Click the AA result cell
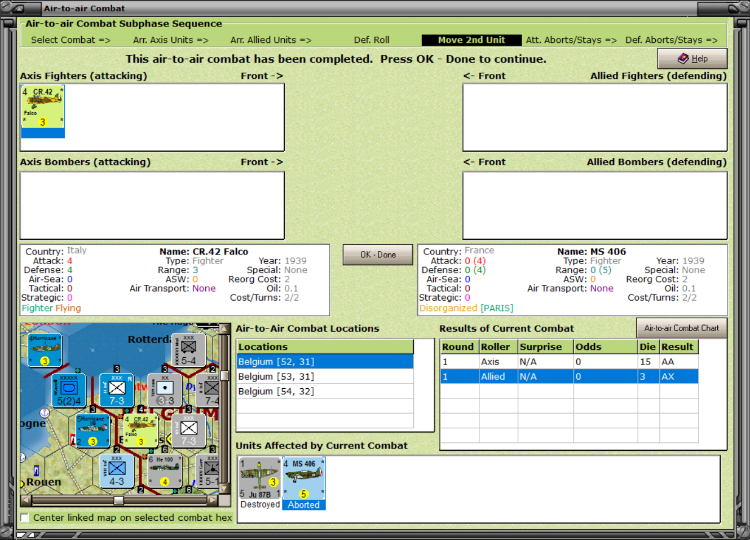750x540 pixels. click(x=679, y=362)
